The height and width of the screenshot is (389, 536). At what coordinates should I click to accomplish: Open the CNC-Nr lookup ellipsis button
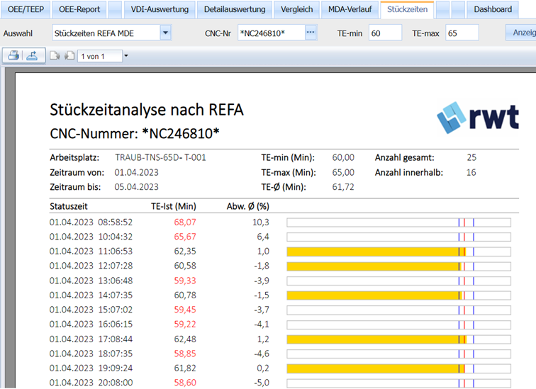click(311, 33)
